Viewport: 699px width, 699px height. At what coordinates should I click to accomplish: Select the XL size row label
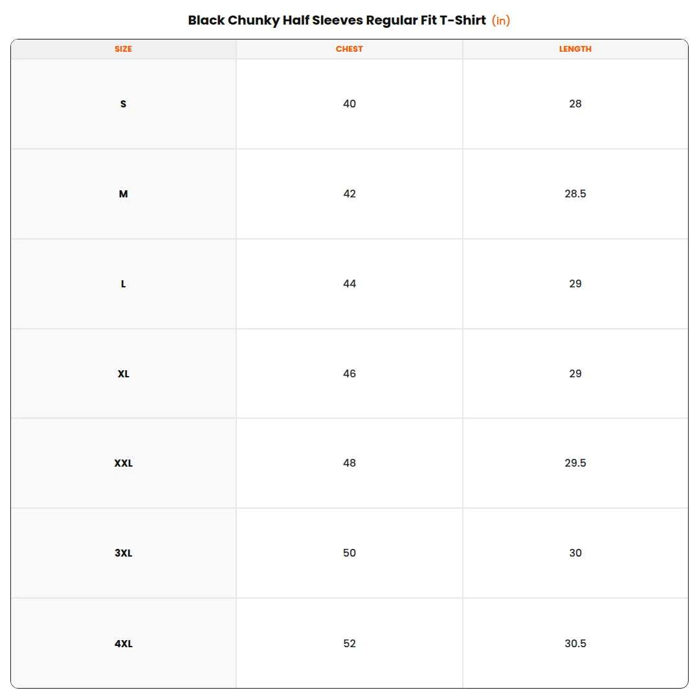click(124, 374)
